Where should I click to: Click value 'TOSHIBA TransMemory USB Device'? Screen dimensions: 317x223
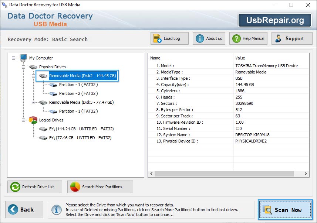(266, 66)
